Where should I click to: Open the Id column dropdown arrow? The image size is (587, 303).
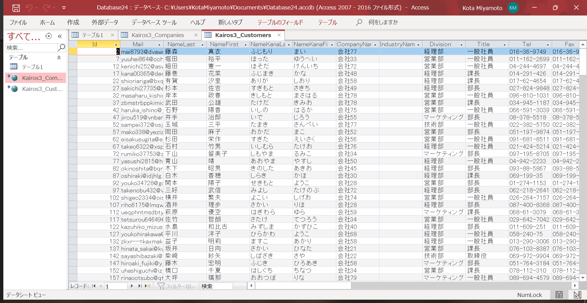click(116, 45)
